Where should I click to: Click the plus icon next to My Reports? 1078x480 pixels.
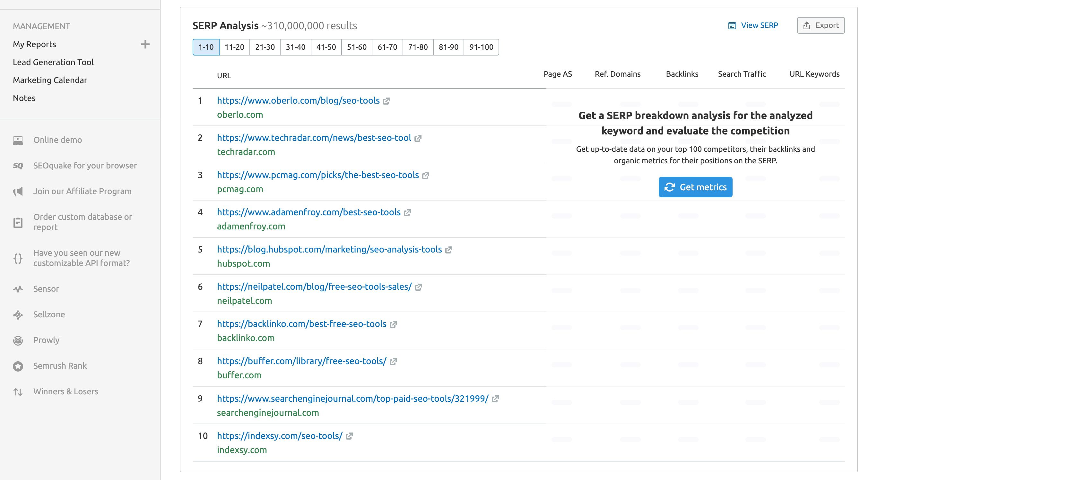(x=145, y=44)
